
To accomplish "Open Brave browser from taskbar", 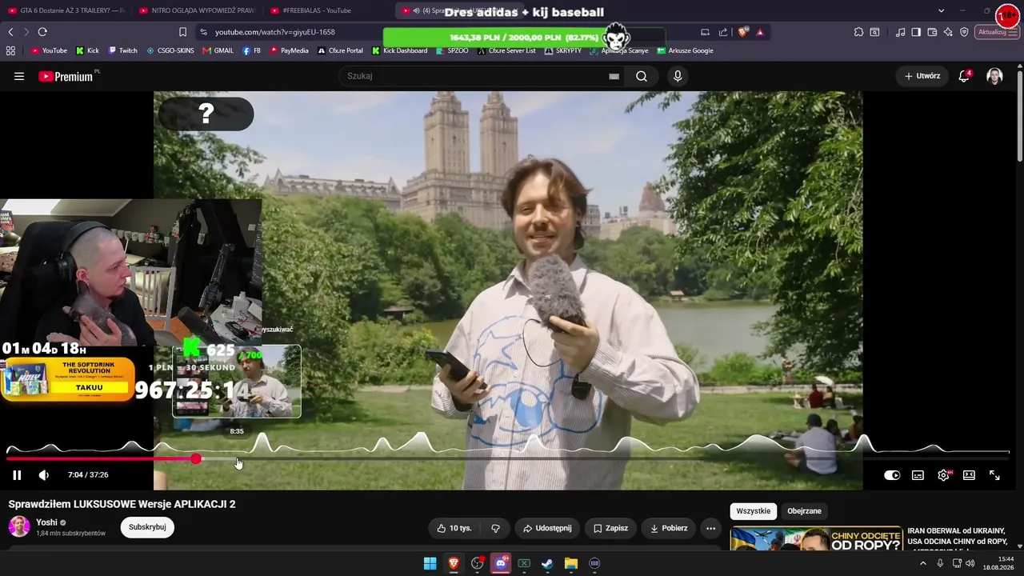I will pos(454,564).
